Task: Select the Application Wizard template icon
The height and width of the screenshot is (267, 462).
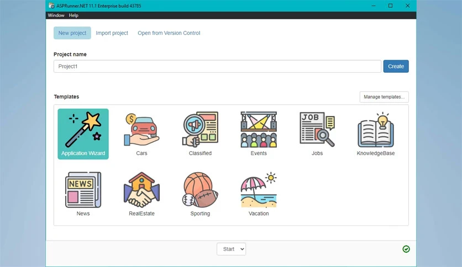Action: point(83,130)
